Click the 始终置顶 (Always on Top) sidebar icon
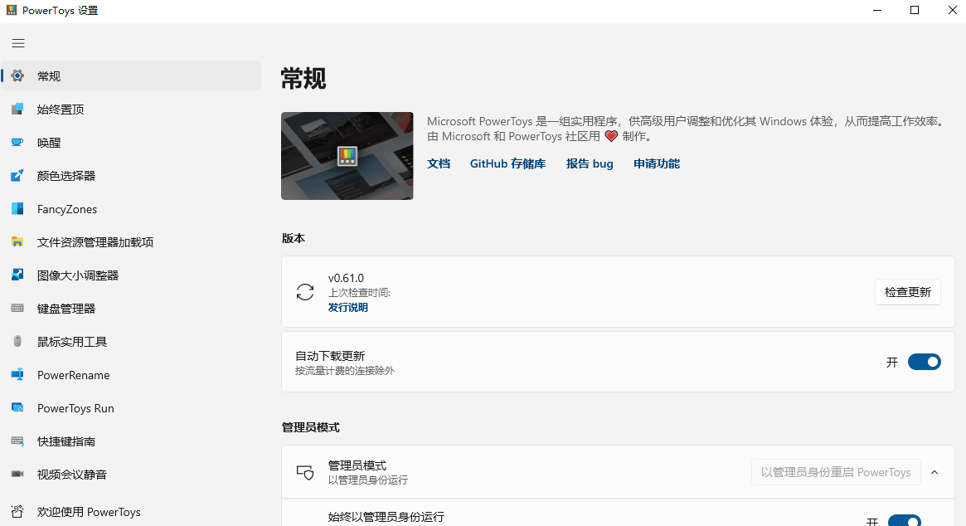The width and height of the screenshot is (966, 526). 17,110
